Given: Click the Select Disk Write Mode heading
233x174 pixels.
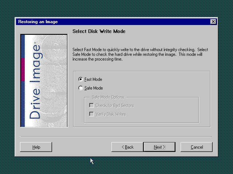Looking at the screenshot, I should coord(99,32).
